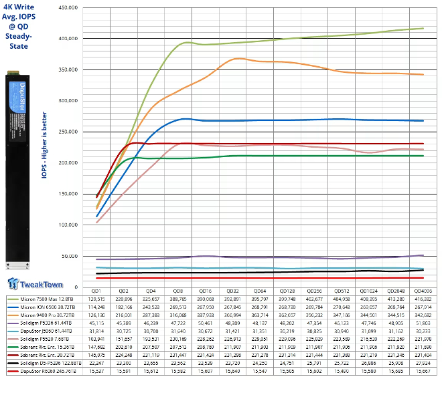Click the 100,000 y-axis label
The width and height of the screenshot is (442, 405).
click(x=68, y=225)
